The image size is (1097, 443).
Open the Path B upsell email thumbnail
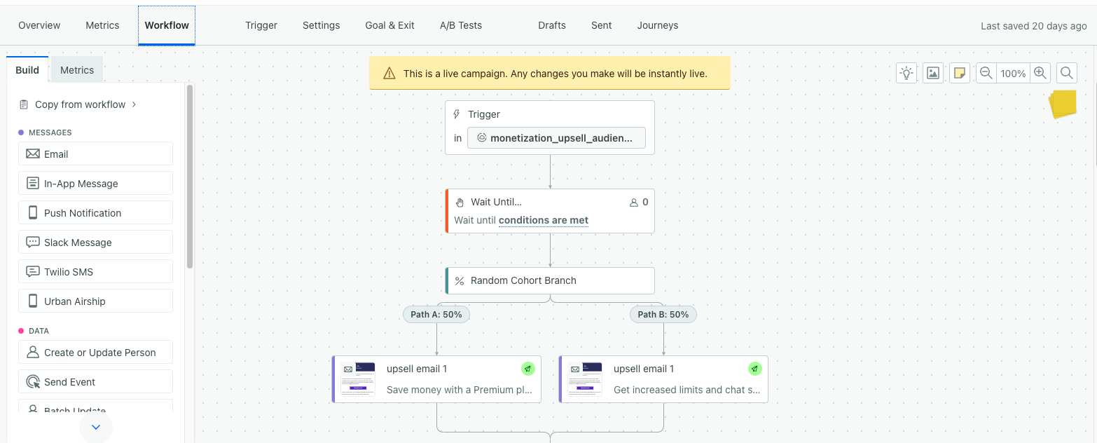click(x=585, y=379)
